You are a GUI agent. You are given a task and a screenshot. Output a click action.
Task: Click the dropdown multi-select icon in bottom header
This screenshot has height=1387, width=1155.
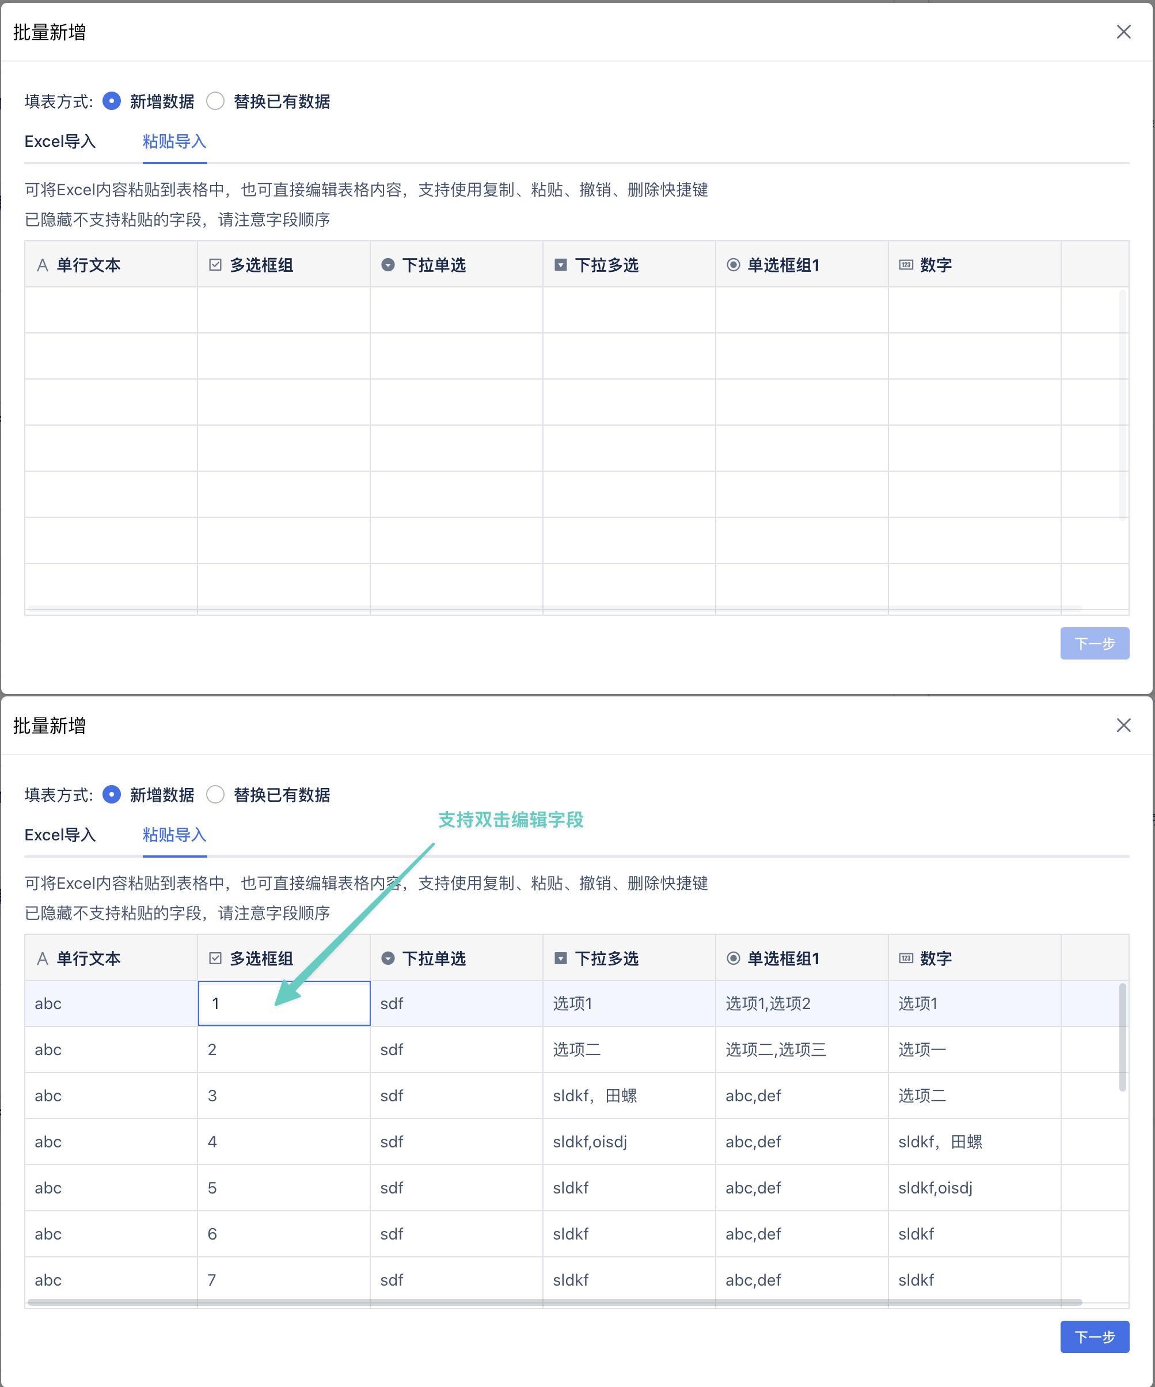[x=561, y=958]
